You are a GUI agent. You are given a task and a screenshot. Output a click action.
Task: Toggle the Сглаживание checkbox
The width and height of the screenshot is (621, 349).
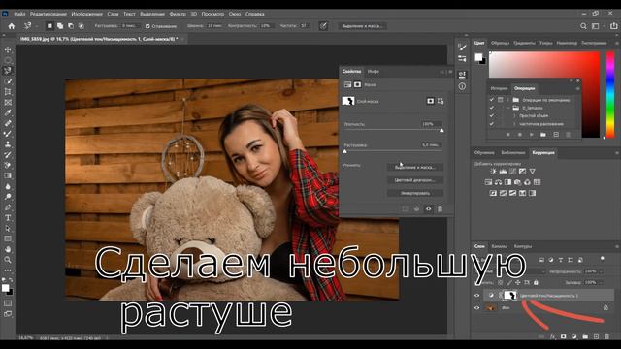tap(147, 26)
